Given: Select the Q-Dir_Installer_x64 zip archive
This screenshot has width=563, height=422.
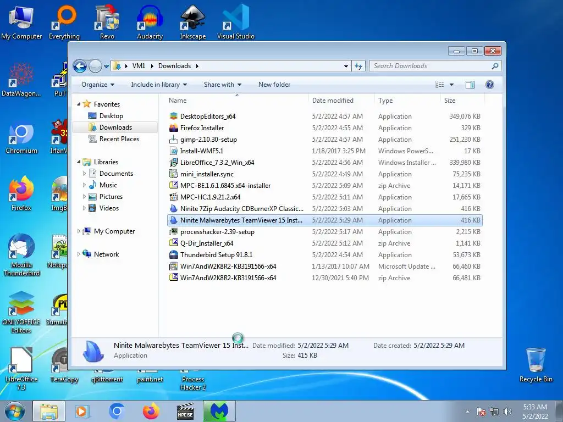Looking at the screenshot, I should click(x=324, y=243).
